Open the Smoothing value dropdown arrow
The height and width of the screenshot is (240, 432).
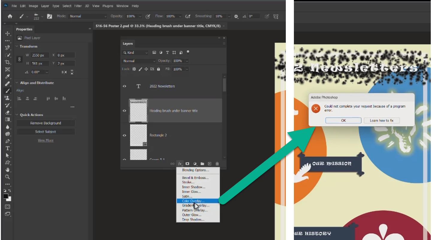click(x=229, y=16)
